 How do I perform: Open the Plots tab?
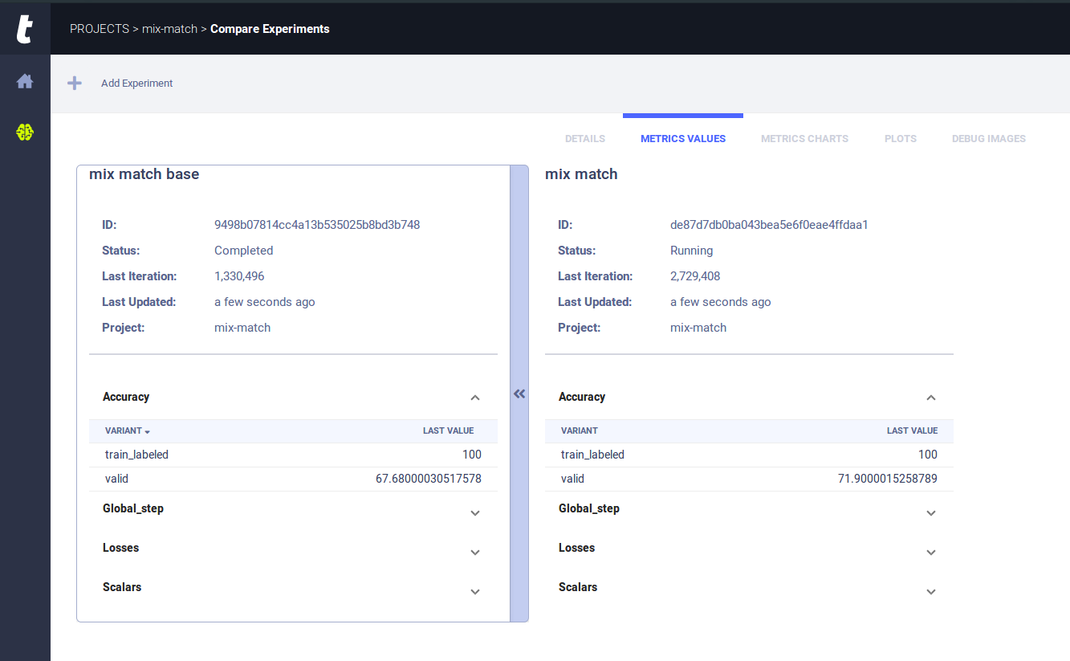coord(901,139)
